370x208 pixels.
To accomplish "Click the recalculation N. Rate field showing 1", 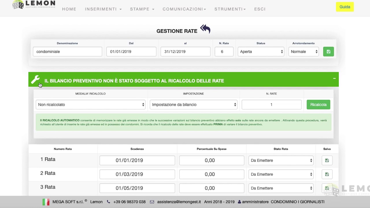I will pyautogui.click(x=271, y=105).
